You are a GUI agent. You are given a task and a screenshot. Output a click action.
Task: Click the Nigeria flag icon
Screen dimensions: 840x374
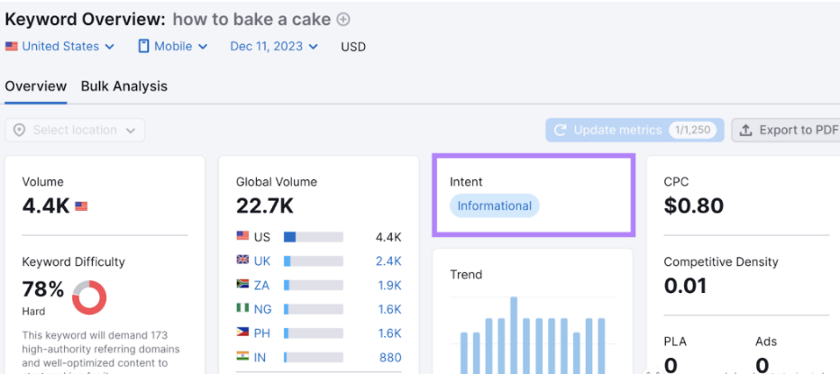[x=242, y=309]
